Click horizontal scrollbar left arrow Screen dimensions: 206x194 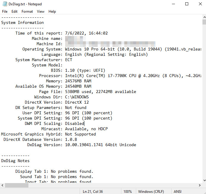2,185
